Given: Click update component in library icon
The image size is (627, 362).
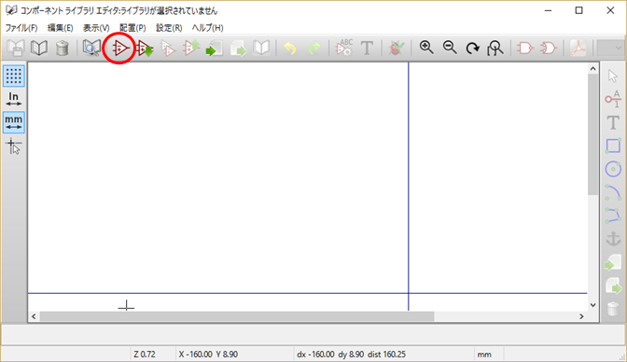Looking at the screenshot, I should click(x=191, y=49).
